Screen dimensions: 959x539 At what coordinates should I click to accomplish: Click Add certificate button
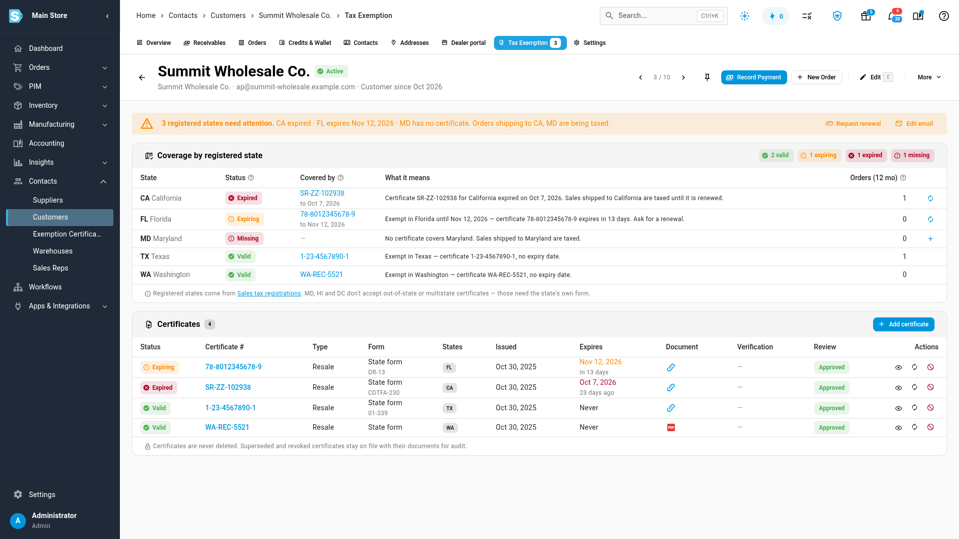pos(904,324)
